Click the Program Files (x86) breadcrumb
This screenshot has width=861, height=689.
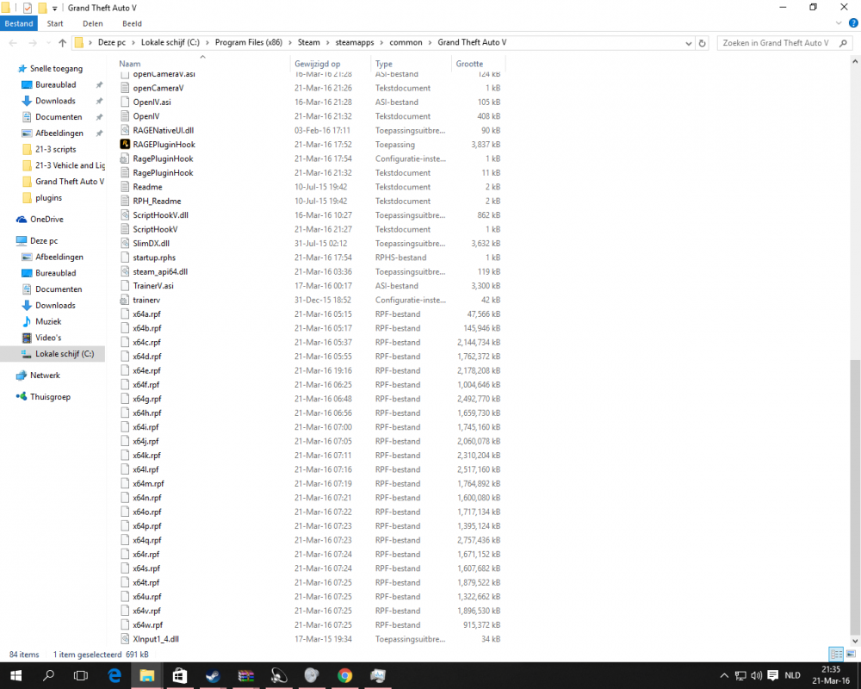pos(249,42)
